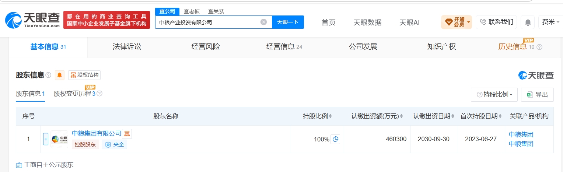Open the shareholding pie chart icon at 100%

pos(335,139)
